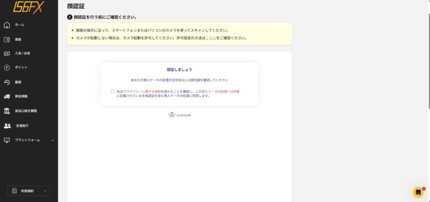Image resolution: width=430 pixels, height=202 pixels.
Task: Click the arrow on the 利用規約 button
Action: (x=45, y=191)
